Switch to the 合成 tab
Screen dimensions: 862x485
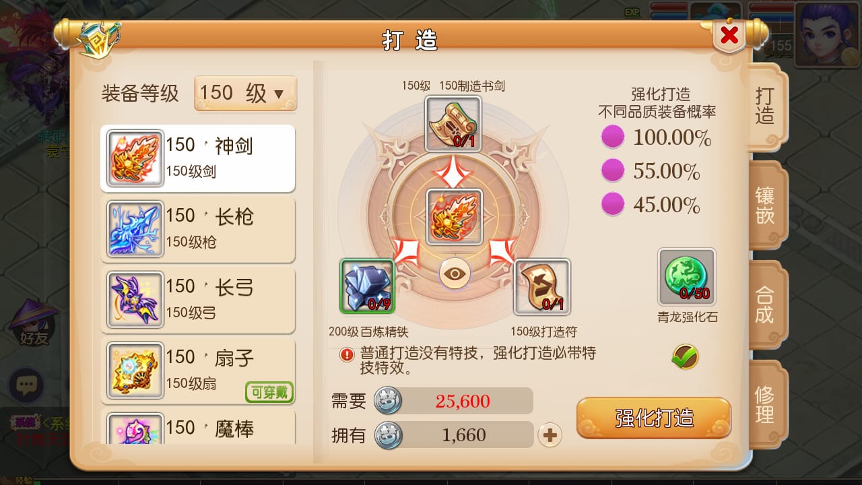tap(766, 304)
